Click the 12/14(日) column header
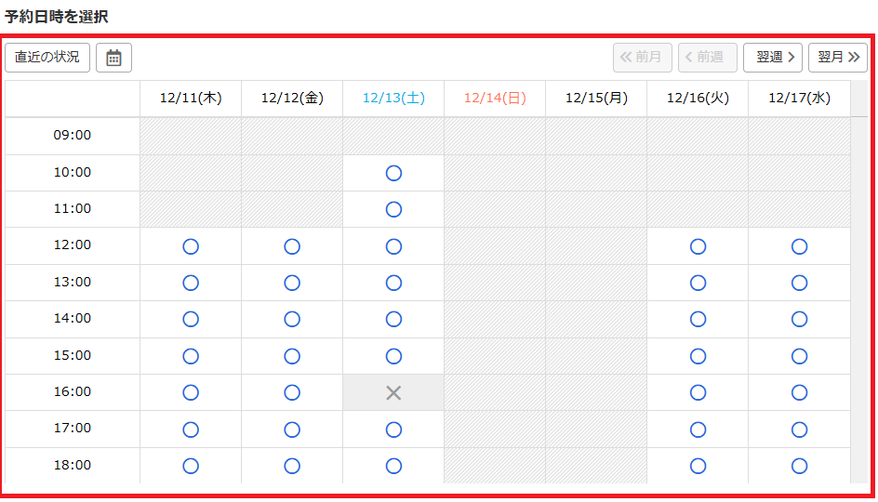The image size is (878, 502). point(495,99)
